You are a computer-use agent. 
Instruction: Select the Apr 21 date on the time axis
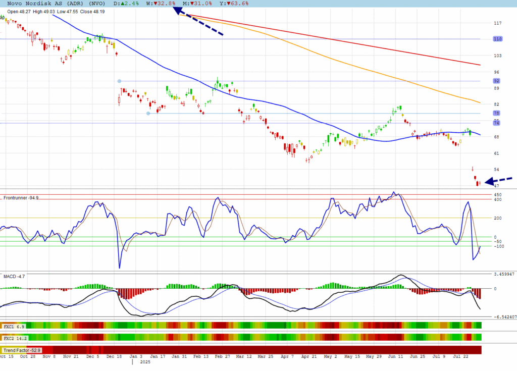pos(309,356)
